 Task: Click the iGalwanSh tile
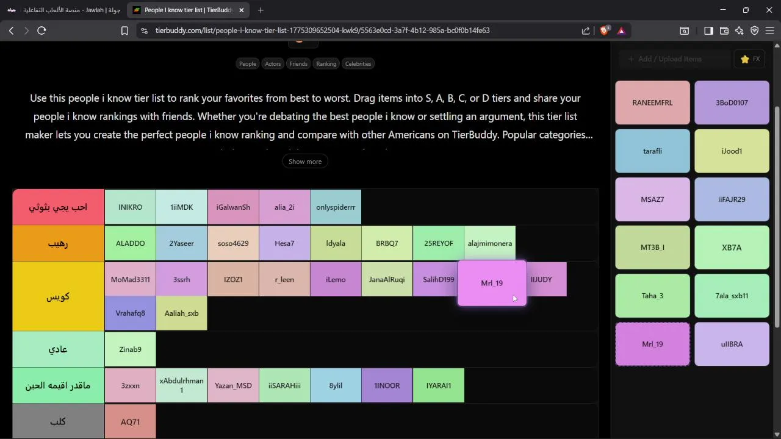click(233, 207)
